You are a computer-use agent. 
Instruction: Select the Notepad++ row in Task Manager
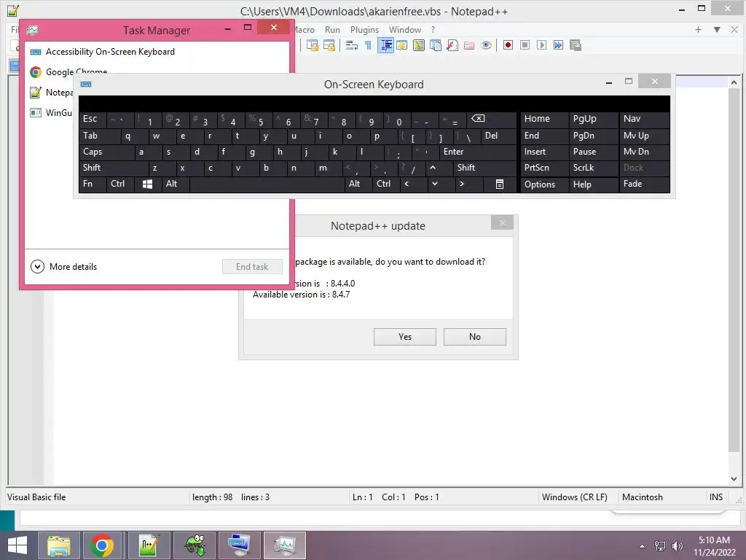coord(50,93)
